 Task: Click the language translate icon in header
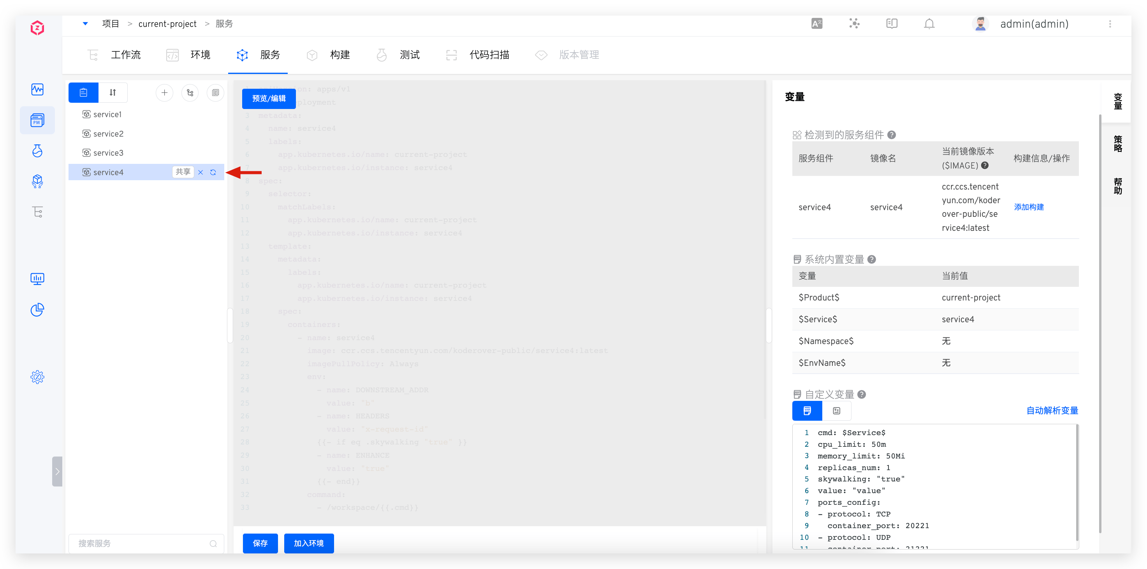tap(816, 24)
